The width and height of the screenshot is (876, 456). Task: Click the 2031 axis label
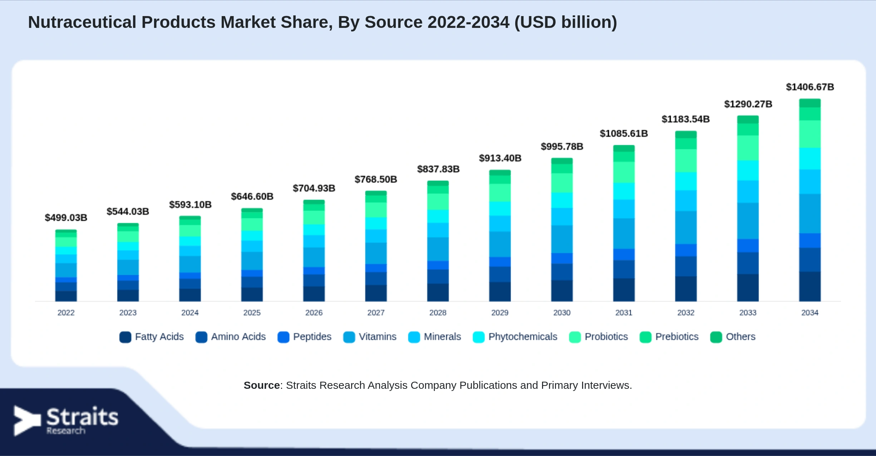[624, 313]
